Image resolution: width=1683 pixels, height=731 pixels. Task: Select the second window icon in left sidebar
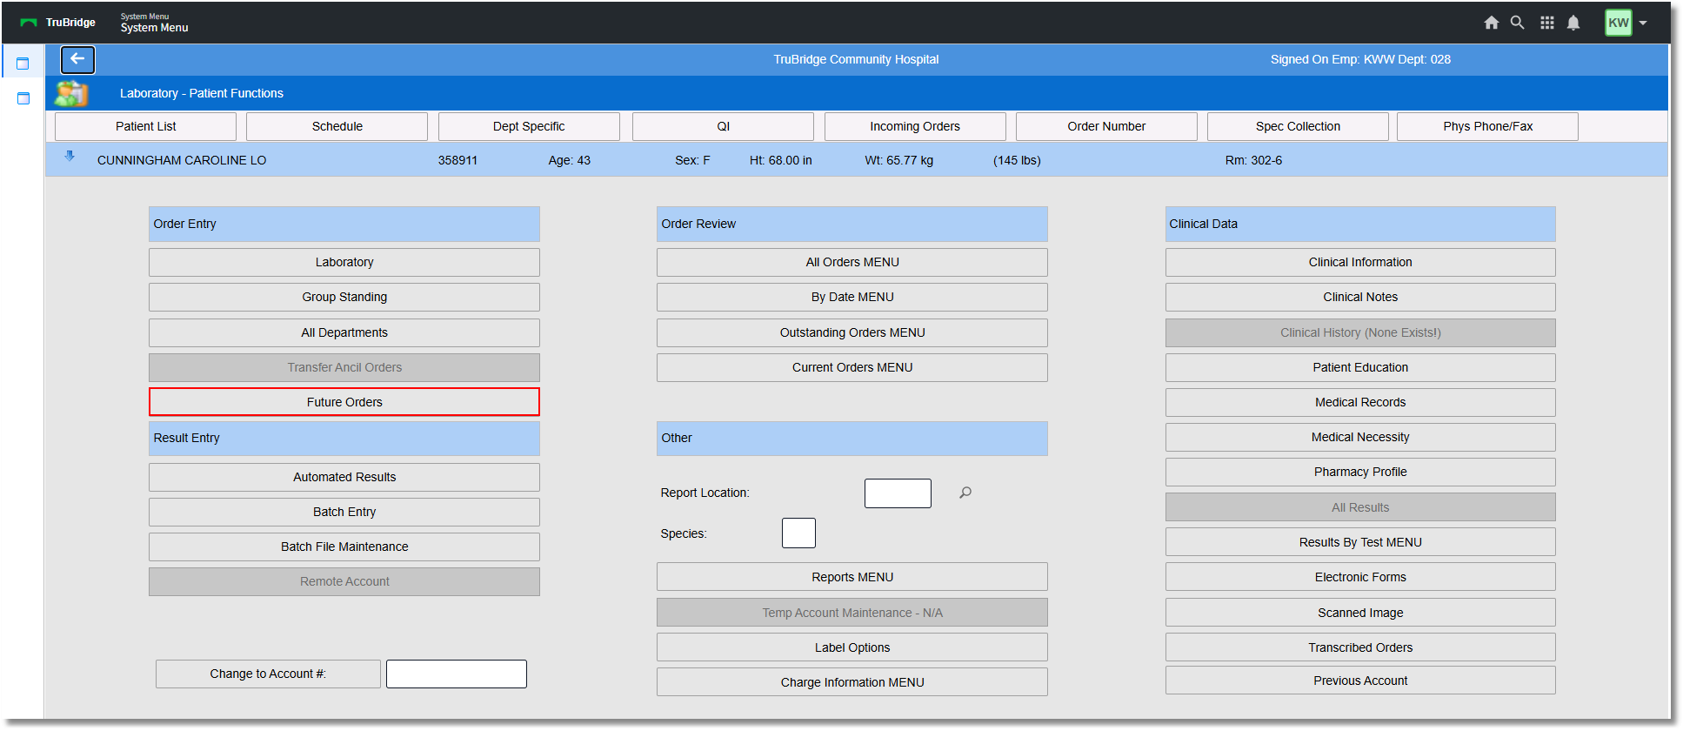23,98
